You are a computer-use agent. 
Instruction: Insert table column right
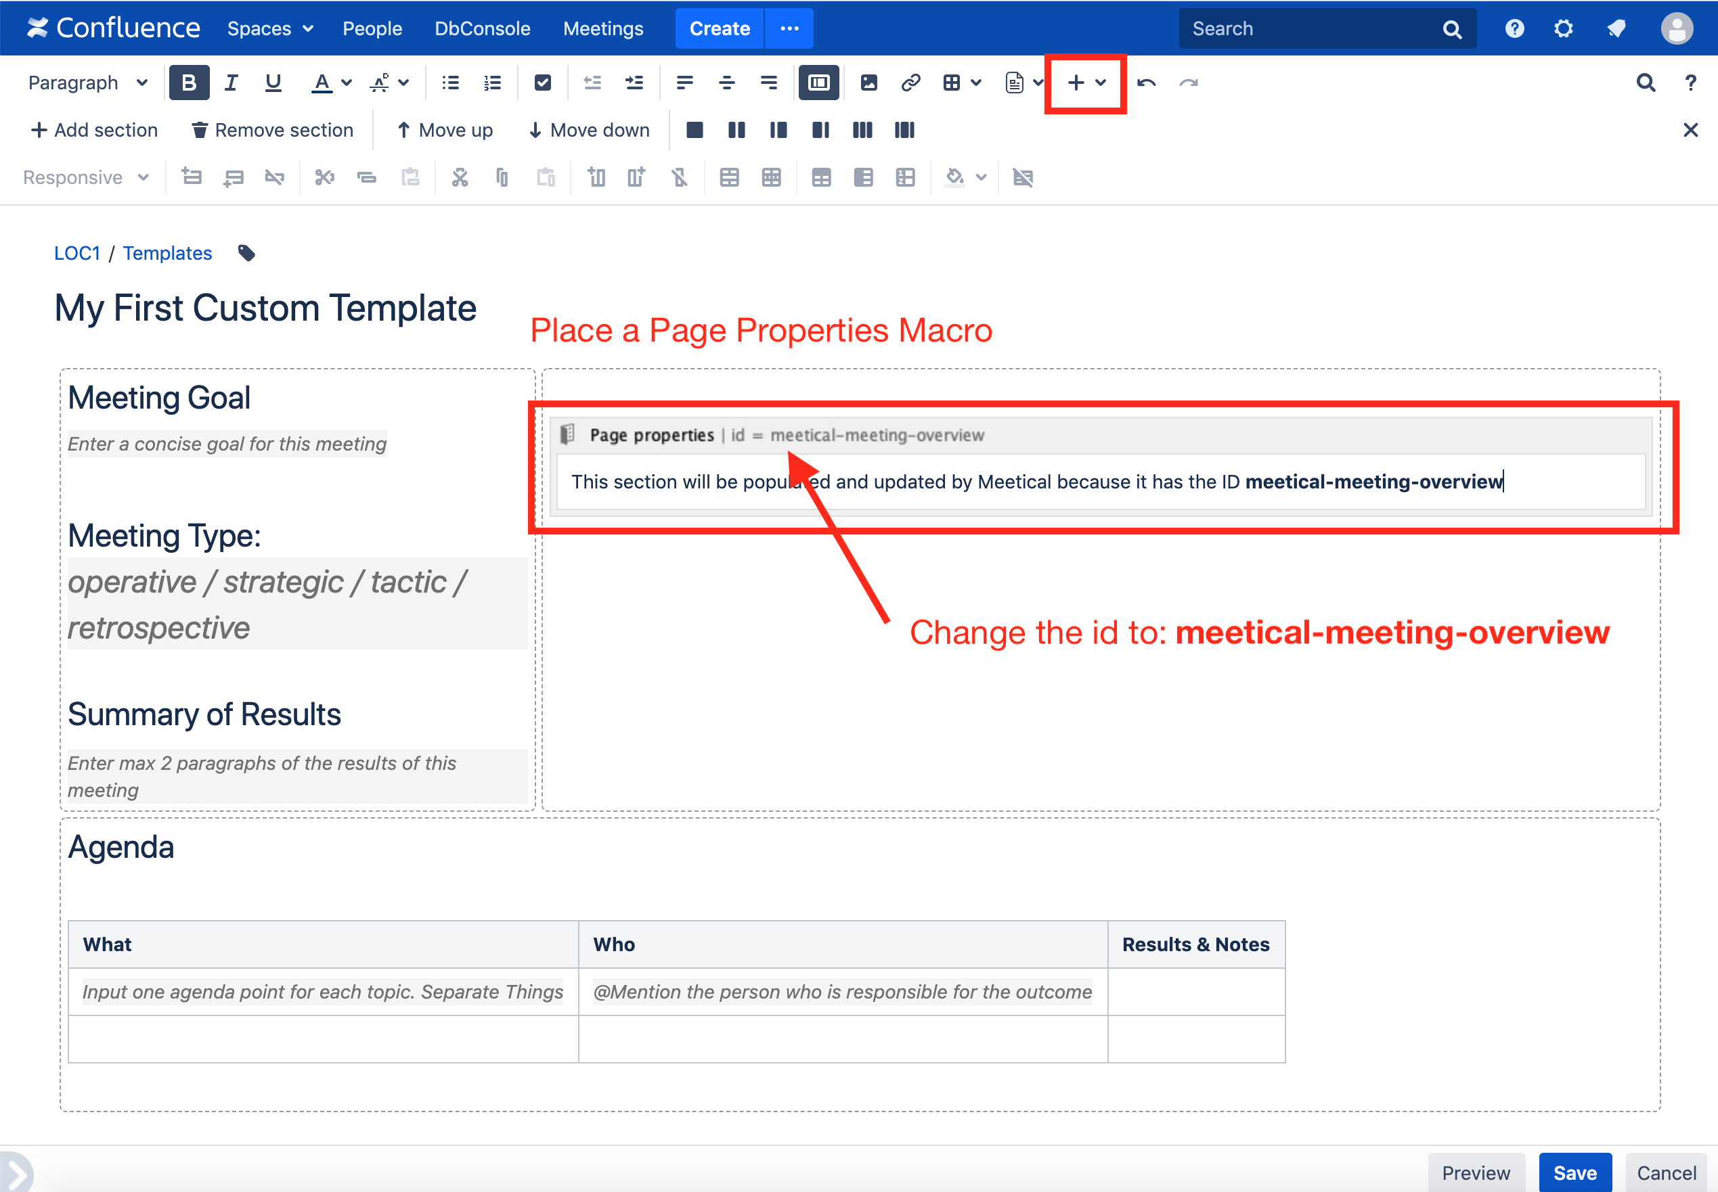[x=637, y=177]
